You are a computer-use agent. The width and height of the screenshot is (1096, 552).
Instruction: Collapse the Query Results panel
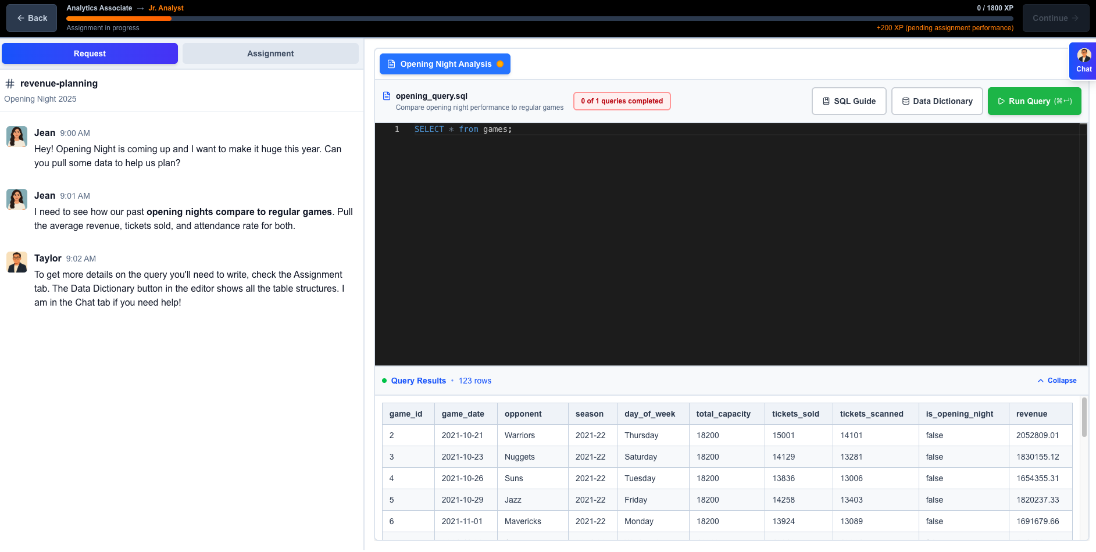(x=1056, y=381)
